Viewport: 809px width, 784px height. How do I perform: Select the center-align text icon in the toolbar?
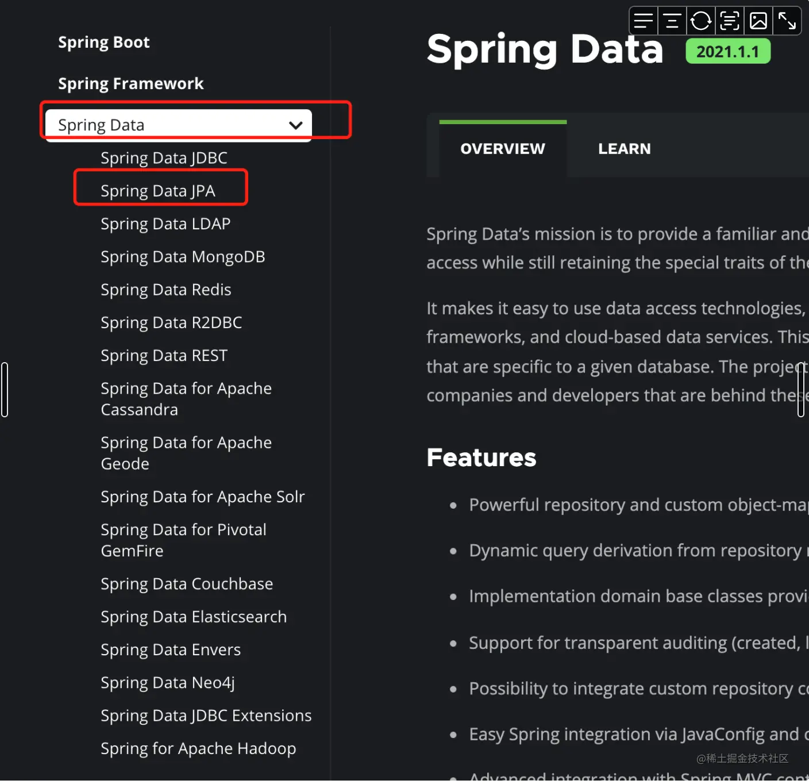(672, 20)
